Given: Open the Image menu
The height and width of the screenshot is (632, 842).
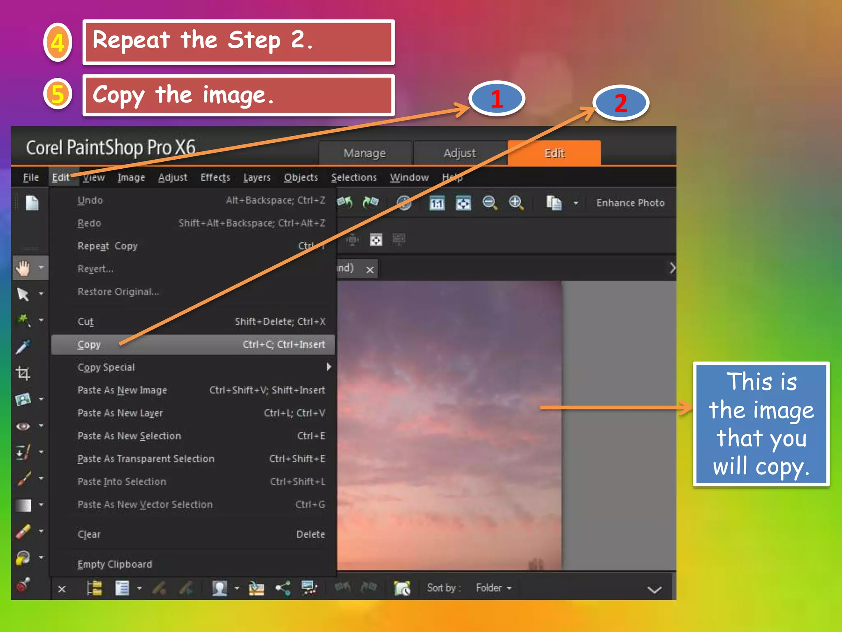Looking at the screenshot, I should point(131,177).
